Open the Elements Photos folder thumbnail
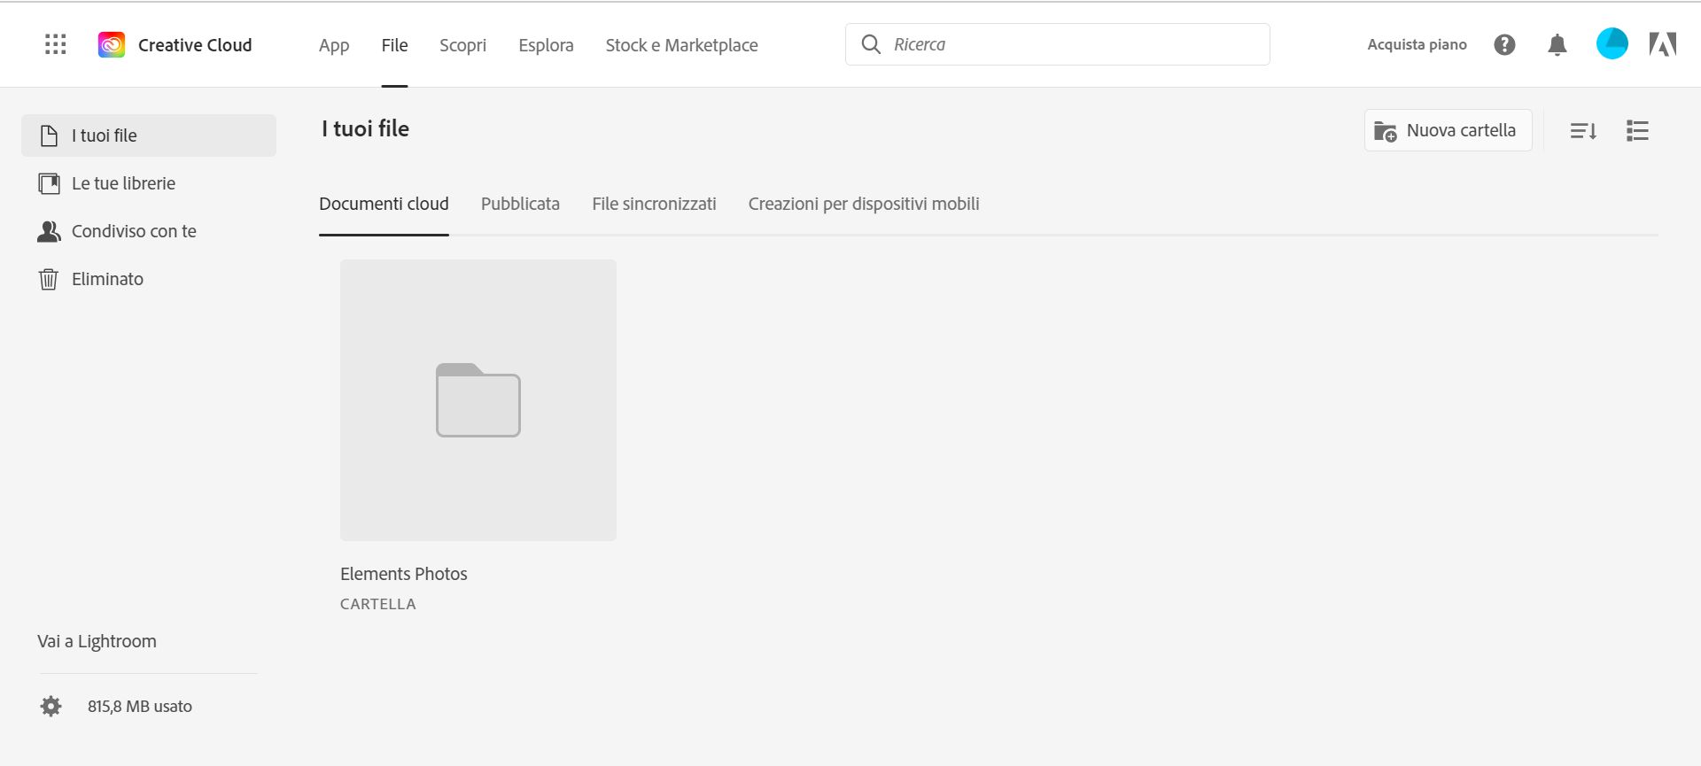This screenshot has height=766, width=1701. coord(478,400)
